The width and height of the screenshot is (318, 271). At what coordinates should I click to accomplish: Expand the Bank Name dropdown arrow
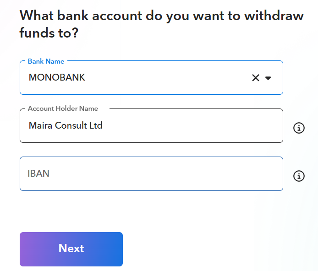[269, 78]
